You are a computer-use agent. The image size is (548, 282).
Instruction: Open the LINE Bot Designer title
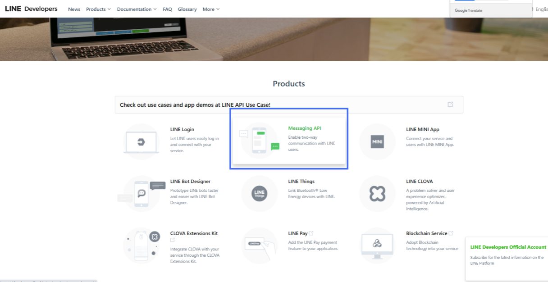click(x=190, y=182)
